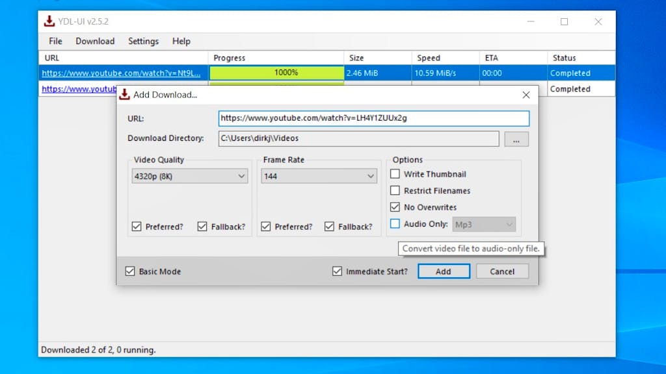
Task: Toggle Video Quality Preferred checkbox
Action: 137,227
